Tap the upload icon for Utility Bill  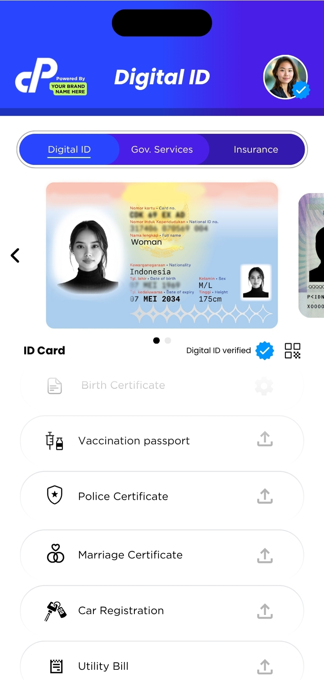[265, 667]
